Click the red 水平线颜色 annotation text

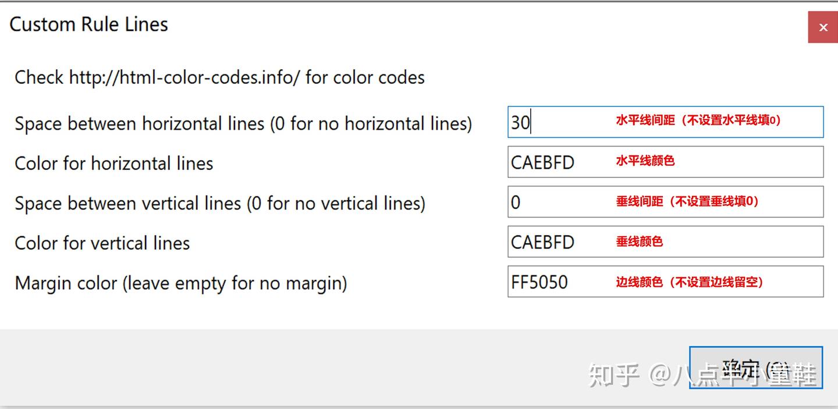coord(644,160)
